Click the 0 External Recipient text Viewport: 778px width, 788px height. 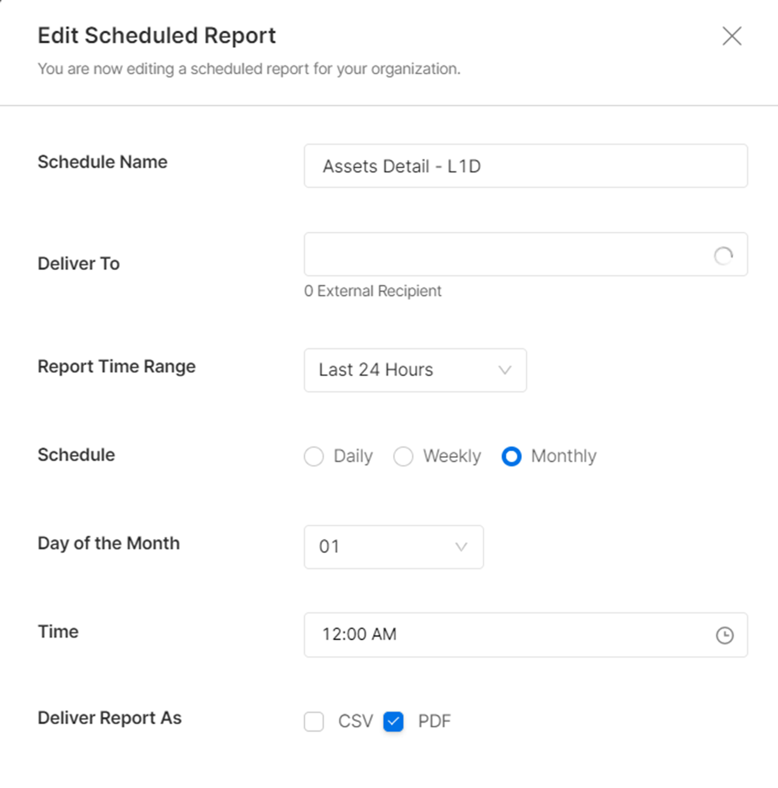373,291
